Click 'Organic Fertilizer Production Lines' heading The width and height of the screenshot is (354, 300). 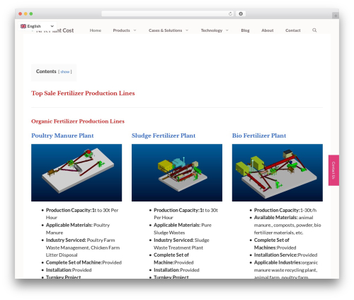pyautogui.click(x=78, y=121)
